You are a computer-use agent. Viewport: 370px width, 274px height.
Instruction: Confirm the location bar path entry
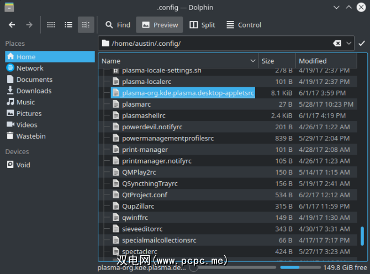[362, 43]
